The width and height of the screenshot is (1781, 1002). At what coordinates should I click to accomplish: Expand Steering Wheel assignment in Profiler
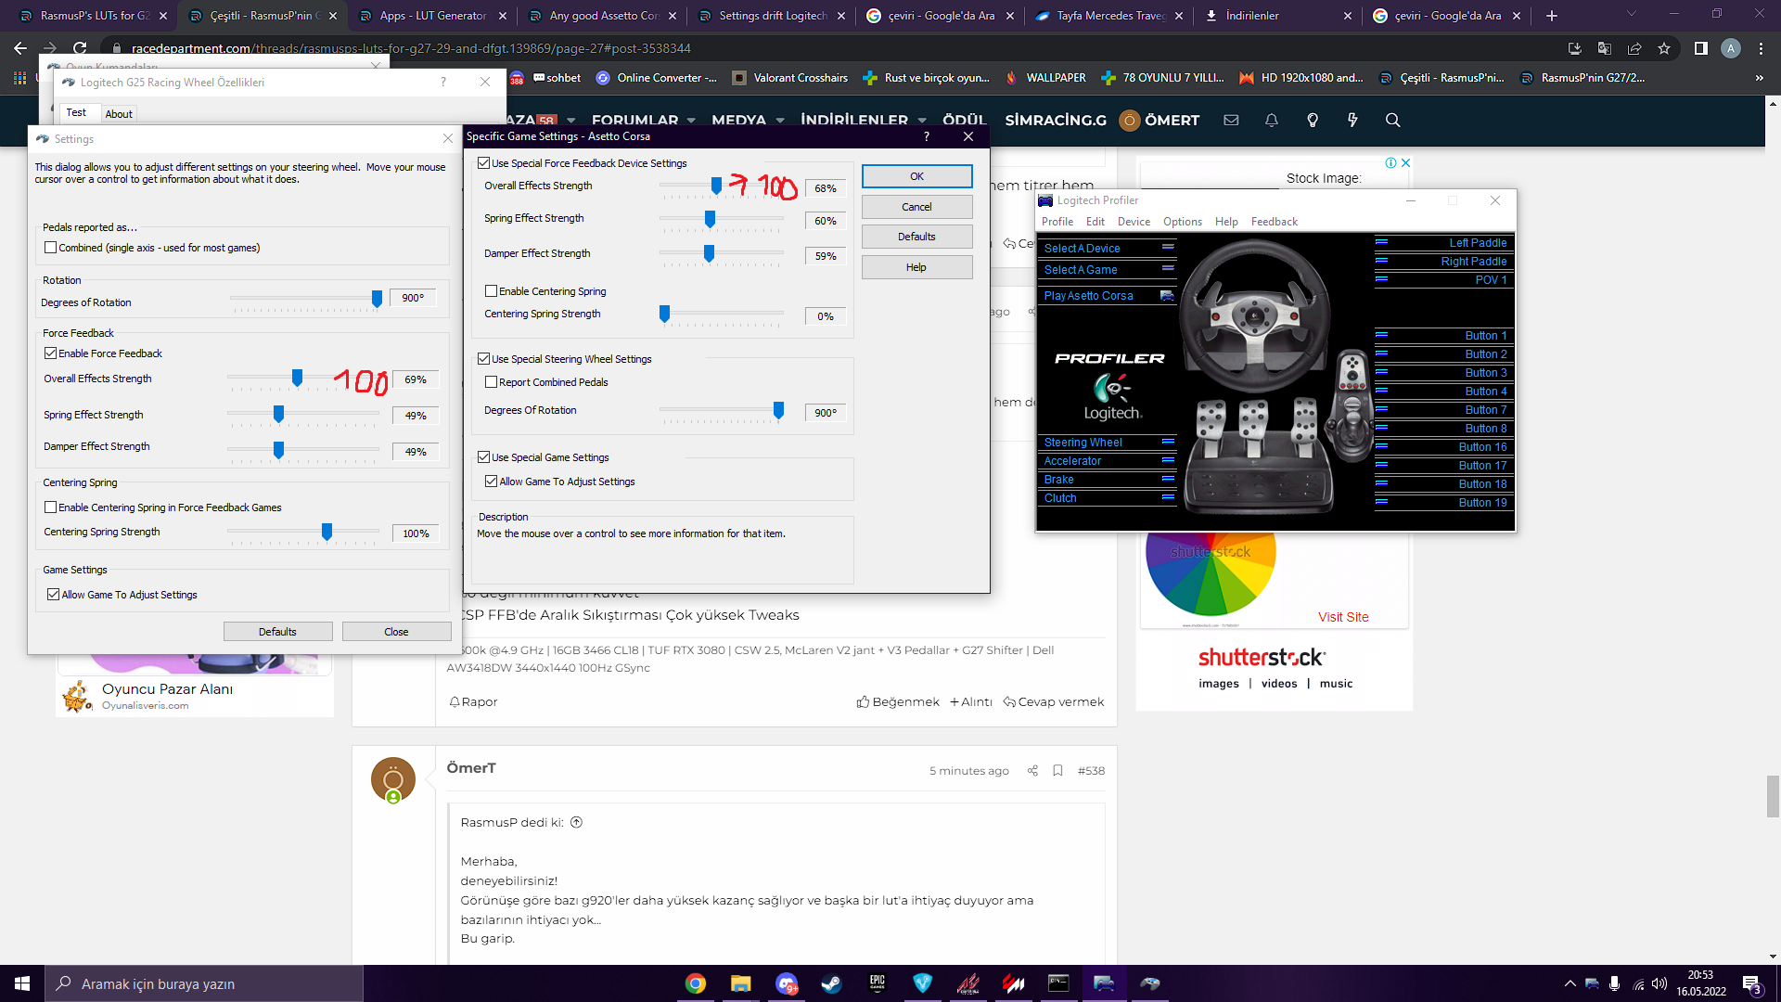(1168, 442)
